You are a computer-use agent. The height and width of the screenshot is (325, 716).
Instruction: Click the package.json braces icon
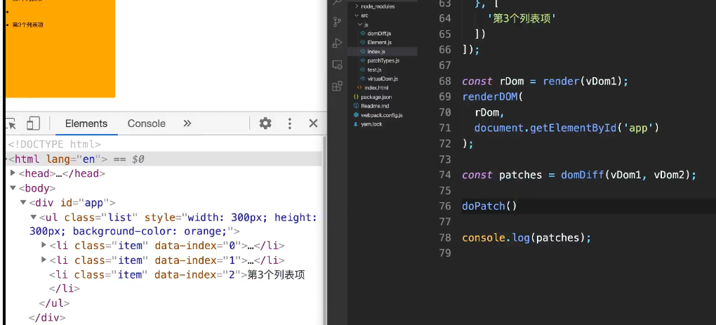coord(356,97)
